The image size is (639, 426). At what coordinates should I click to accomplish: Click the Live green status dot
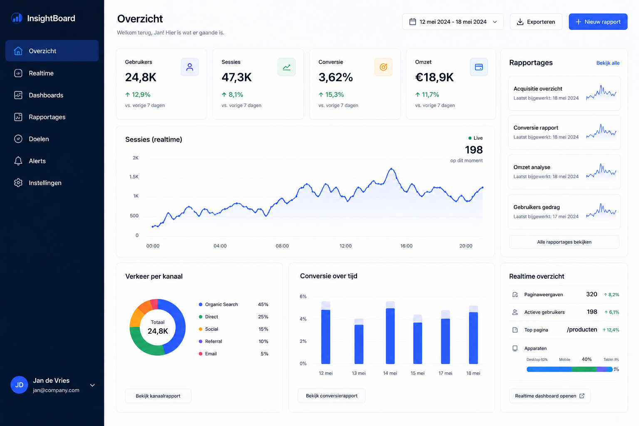click(470, 138)
